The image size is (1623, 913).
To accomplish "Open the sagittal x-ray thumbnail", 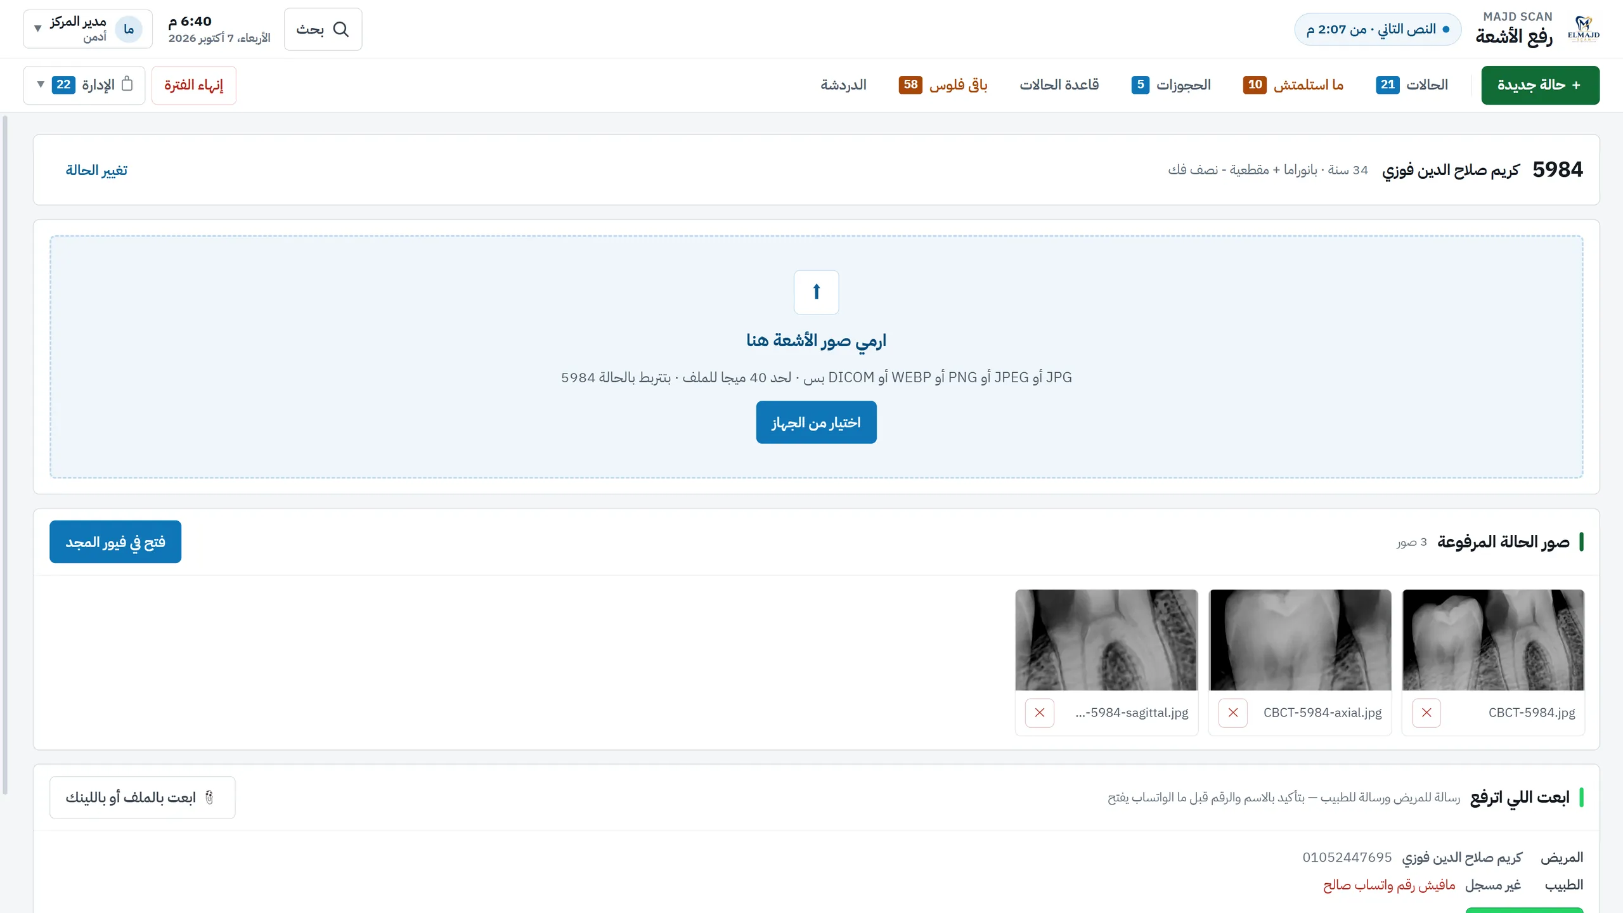I will 1106,640.
